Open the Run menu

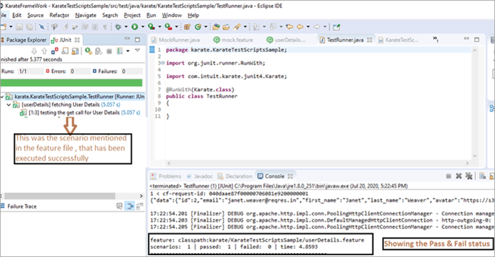[x=151, y=15]
